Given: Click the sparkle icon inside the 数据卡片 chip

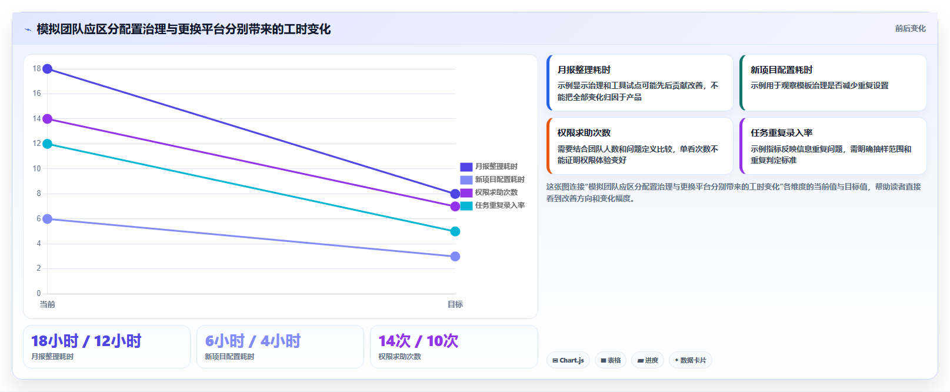Looking at the screenshot, I should pyautogui.click(x=676, y=360).
